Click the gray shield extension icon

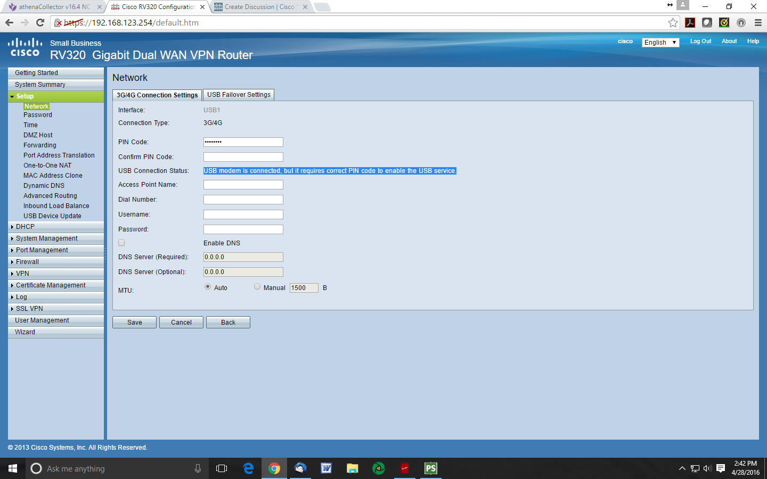pyautogui.click(x=707, y=22)
